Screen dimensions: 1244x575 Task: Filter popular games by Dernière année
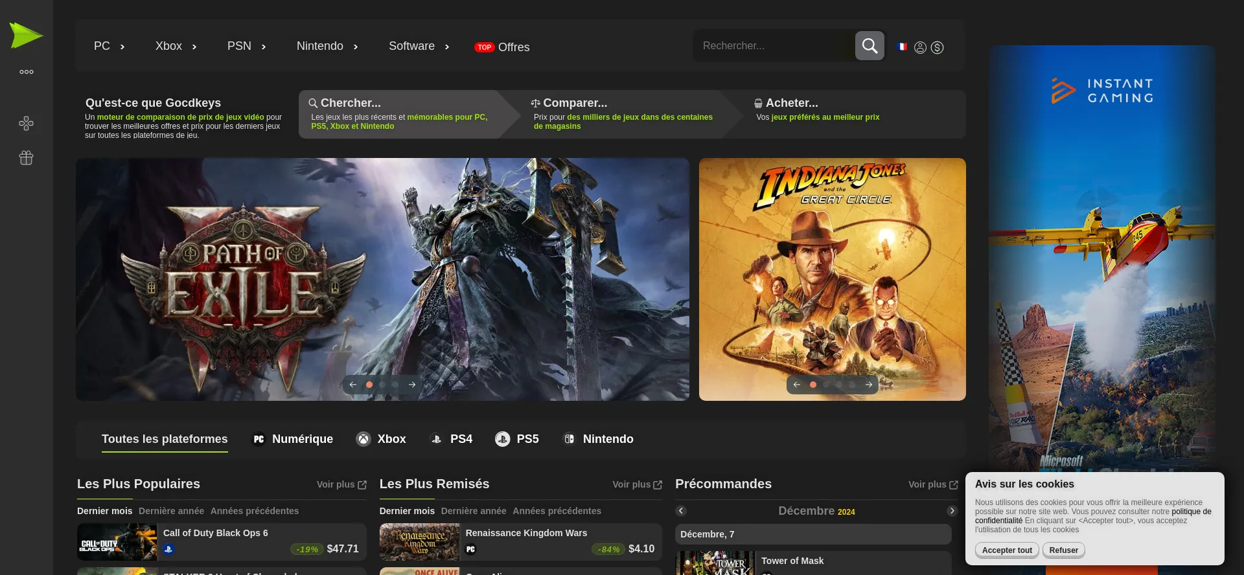click(171, 511)
